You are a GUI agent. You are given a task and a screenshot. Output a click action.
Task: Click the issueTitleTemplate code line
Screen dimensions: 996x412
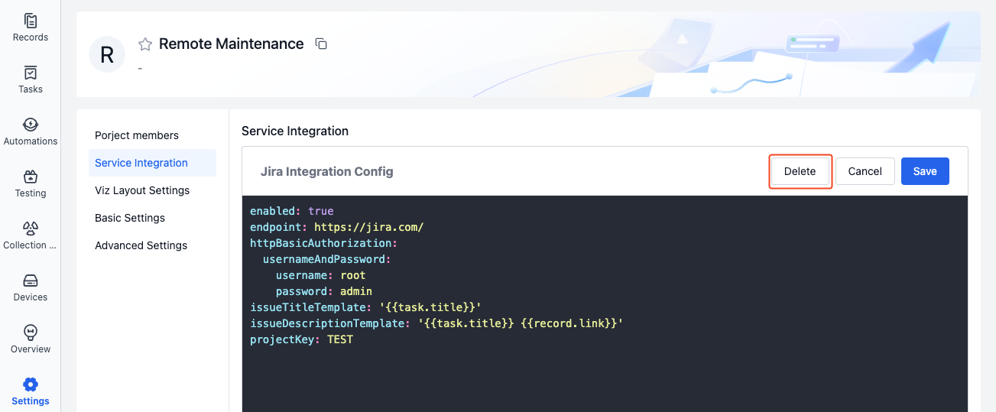pos(365,307)
